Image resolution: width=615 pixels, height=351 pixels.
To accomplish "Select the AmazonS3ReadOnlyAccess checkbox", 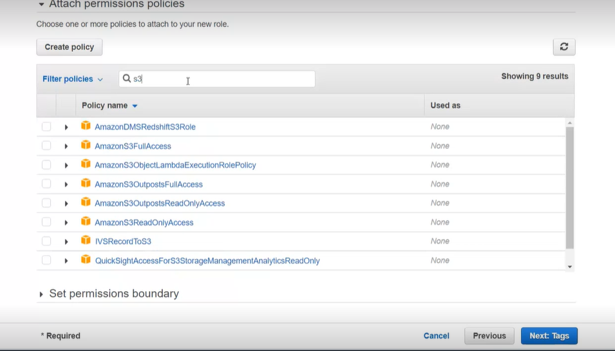I will (x=46, y=222).
